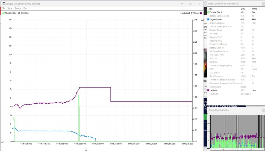Click the green Throttle Site 1 list marker
265x151 pixels.
(x=208, y=12)
